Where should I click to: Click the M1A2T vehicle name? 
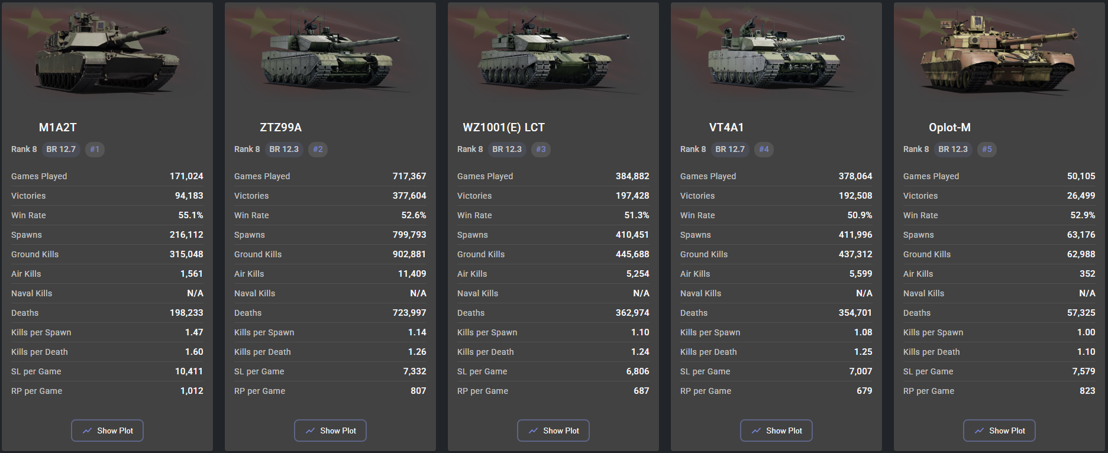pos(58,127)
